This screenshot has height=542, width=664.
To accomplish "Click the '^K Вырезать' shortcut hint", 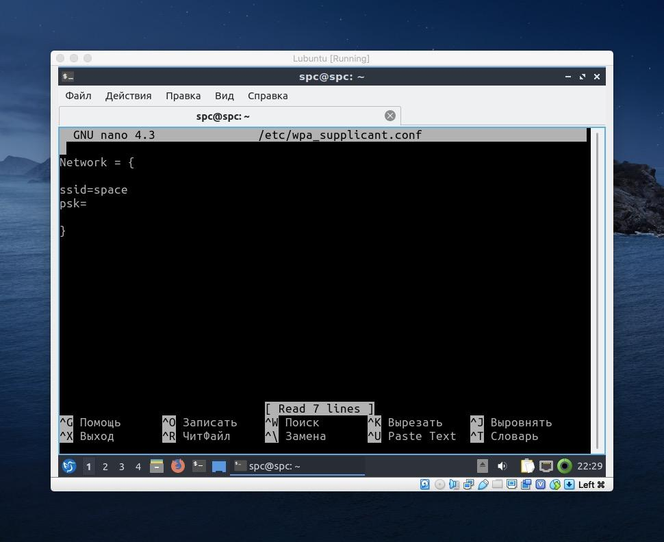I will coord(405,423).
